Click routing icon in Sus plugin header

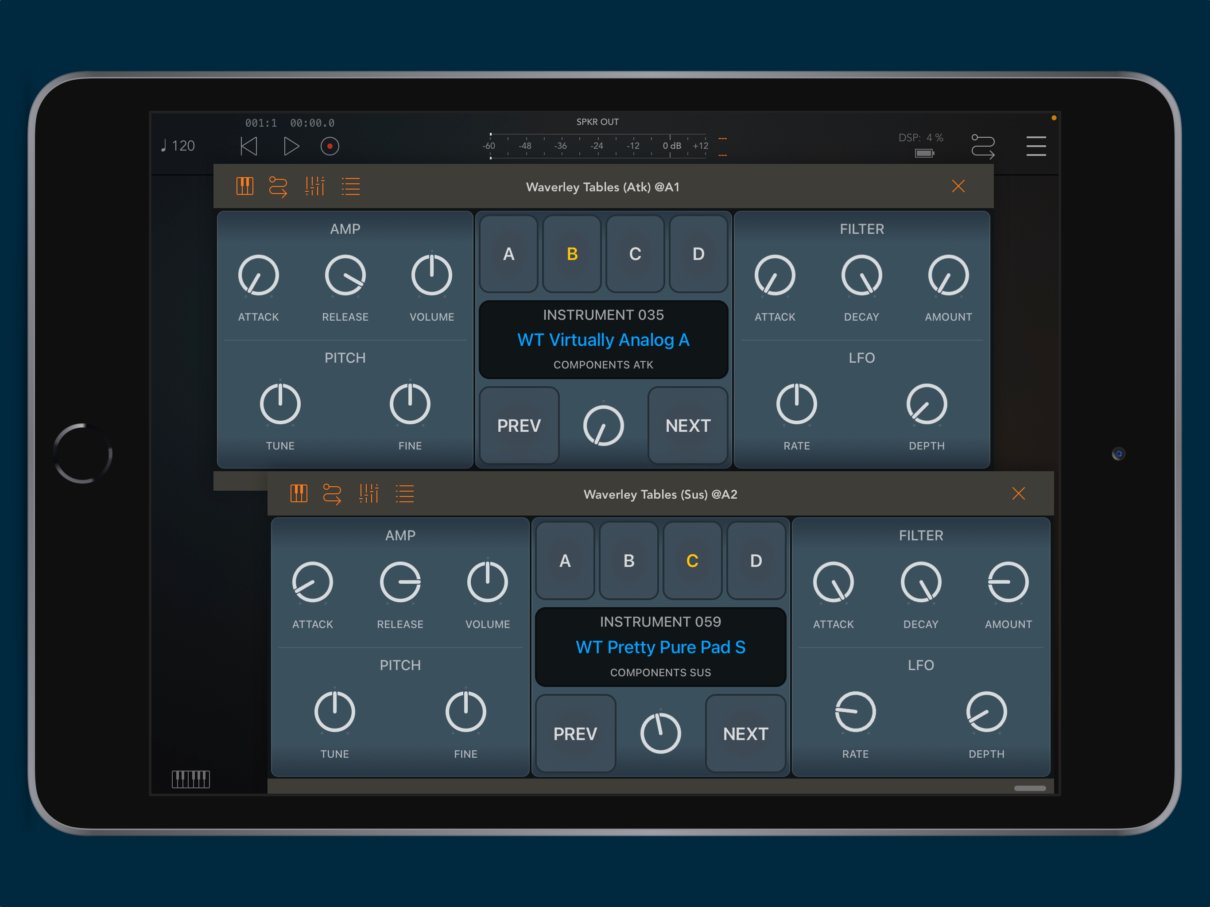coord(332,494)
